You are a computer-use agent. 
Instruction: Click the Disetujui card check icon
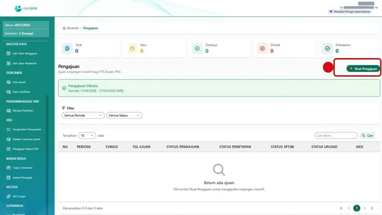tap(197, 48)
